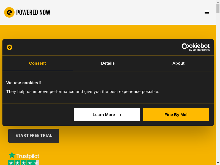Viewport: 220px width, 165px height.
Task: Click the chevron arrow beside Learn More
Action: tap(120, 115)
